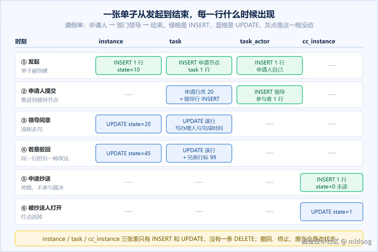
Task: Click the cell UPDATE 该行 写办理人与完成时间
Action: (199, 124)
